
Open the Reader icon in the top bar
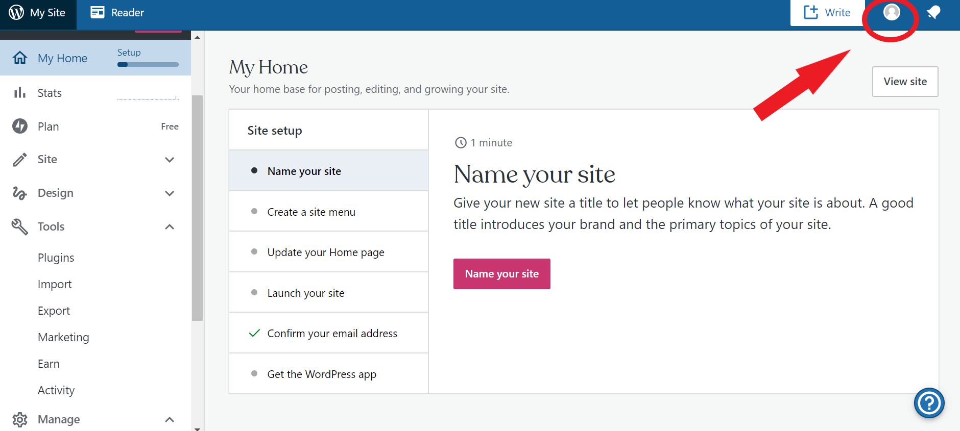click(98, 12)
